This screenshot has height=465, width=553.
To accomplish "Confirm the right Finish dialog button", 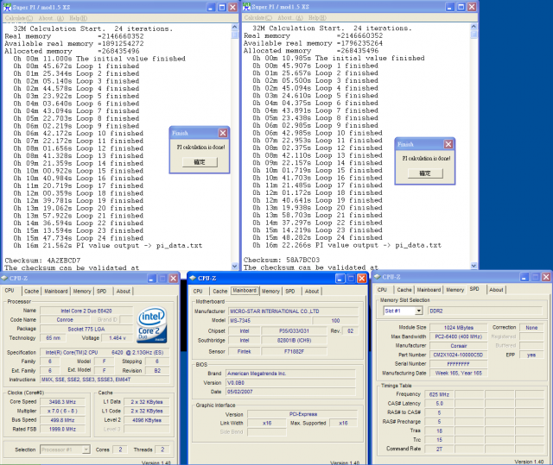I will point(425,173).
